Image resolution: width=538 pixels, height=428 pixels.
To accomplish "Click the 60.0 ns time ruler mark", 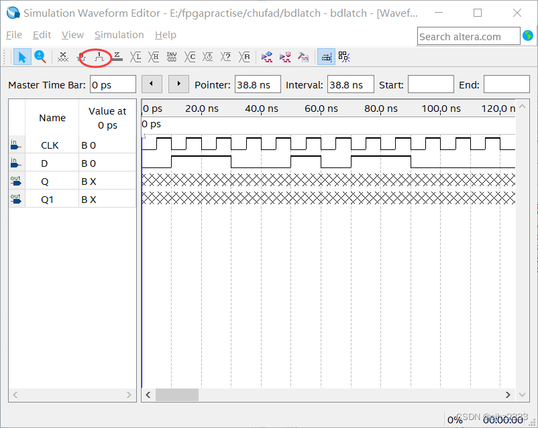I will 321,109.
